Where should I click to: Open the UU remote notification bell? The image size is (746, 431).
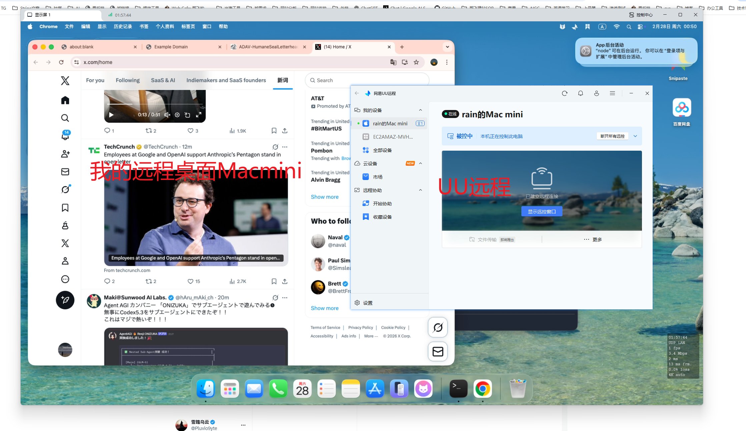581,93
